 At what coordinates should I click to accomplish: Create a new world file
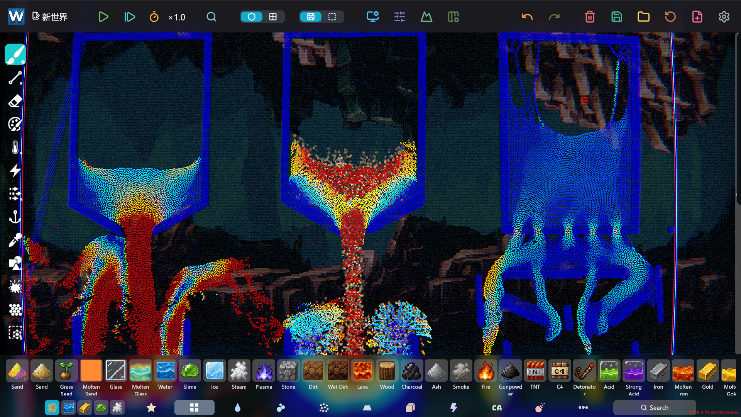click(697, 17)
